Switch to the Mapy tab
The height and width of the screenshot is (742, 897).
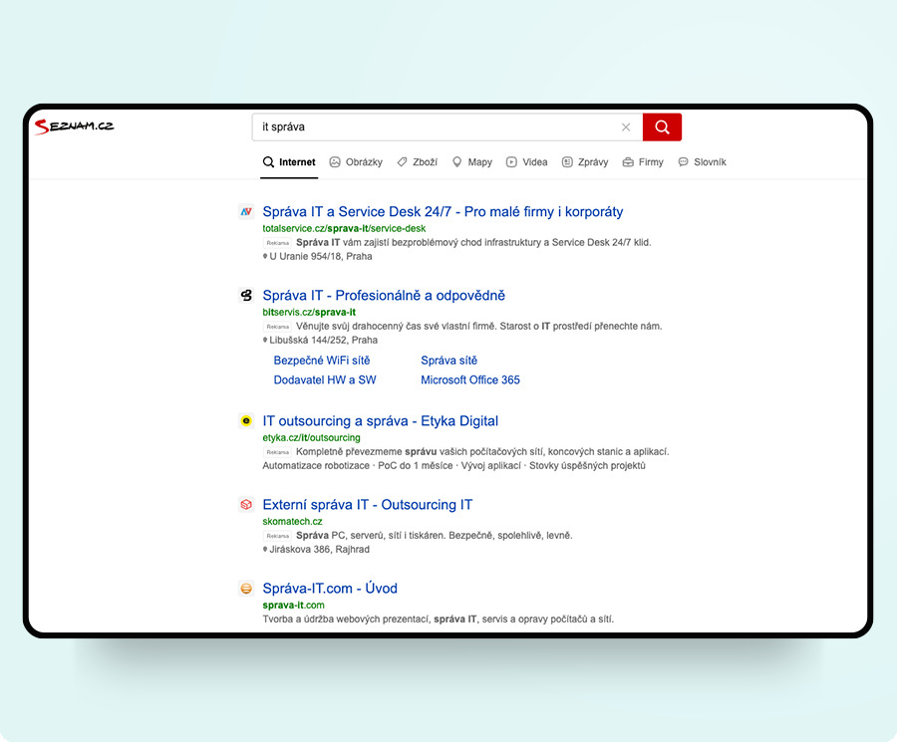472,162
